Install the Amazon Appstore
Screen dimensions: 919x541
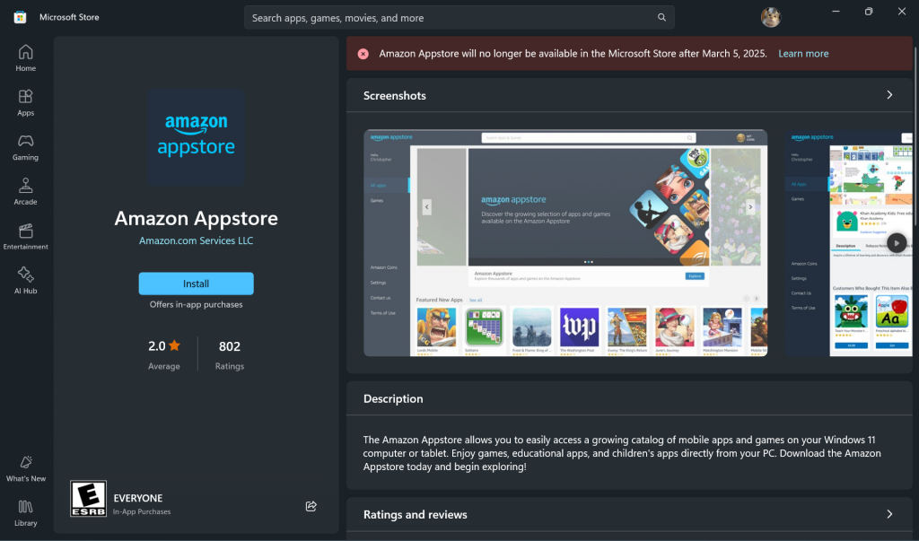[196, 284]
